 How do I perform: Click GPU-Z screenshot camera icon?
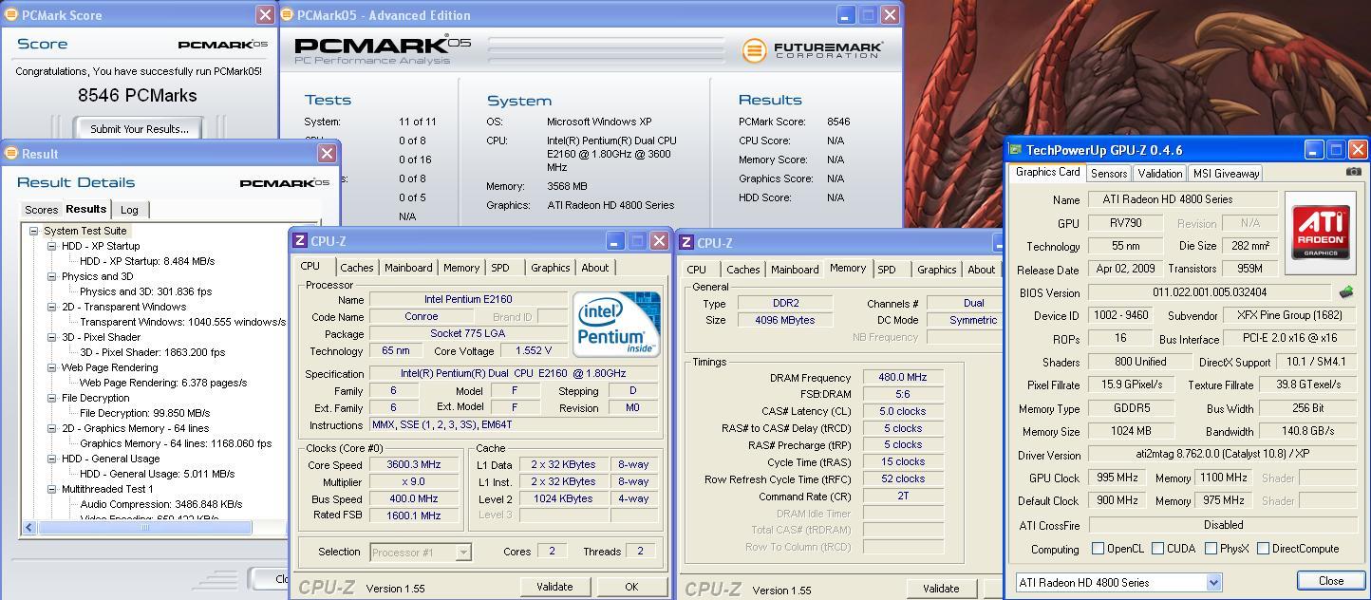[1353, 172]
